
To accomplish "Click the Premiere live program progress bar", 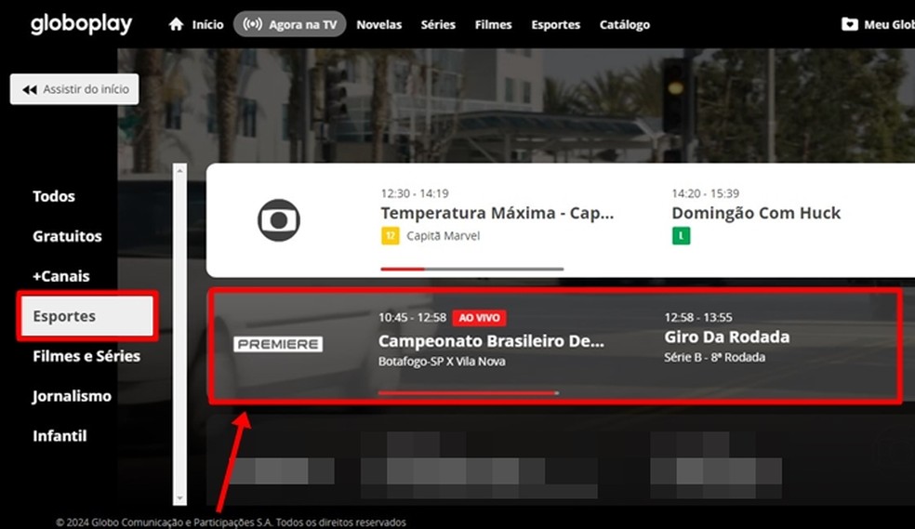I will click(469, 393).
